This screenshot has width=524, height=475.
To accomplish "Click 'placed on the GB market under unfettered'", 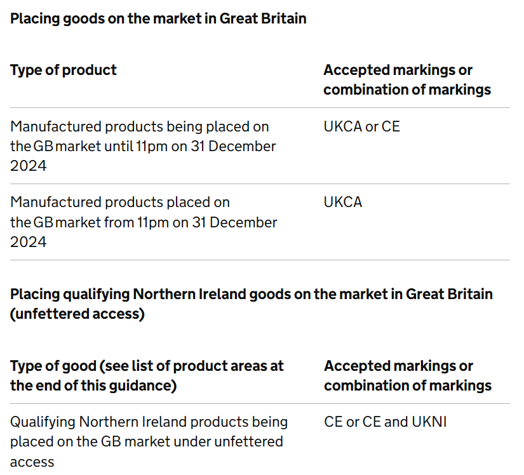I will [x=146, y=442].
